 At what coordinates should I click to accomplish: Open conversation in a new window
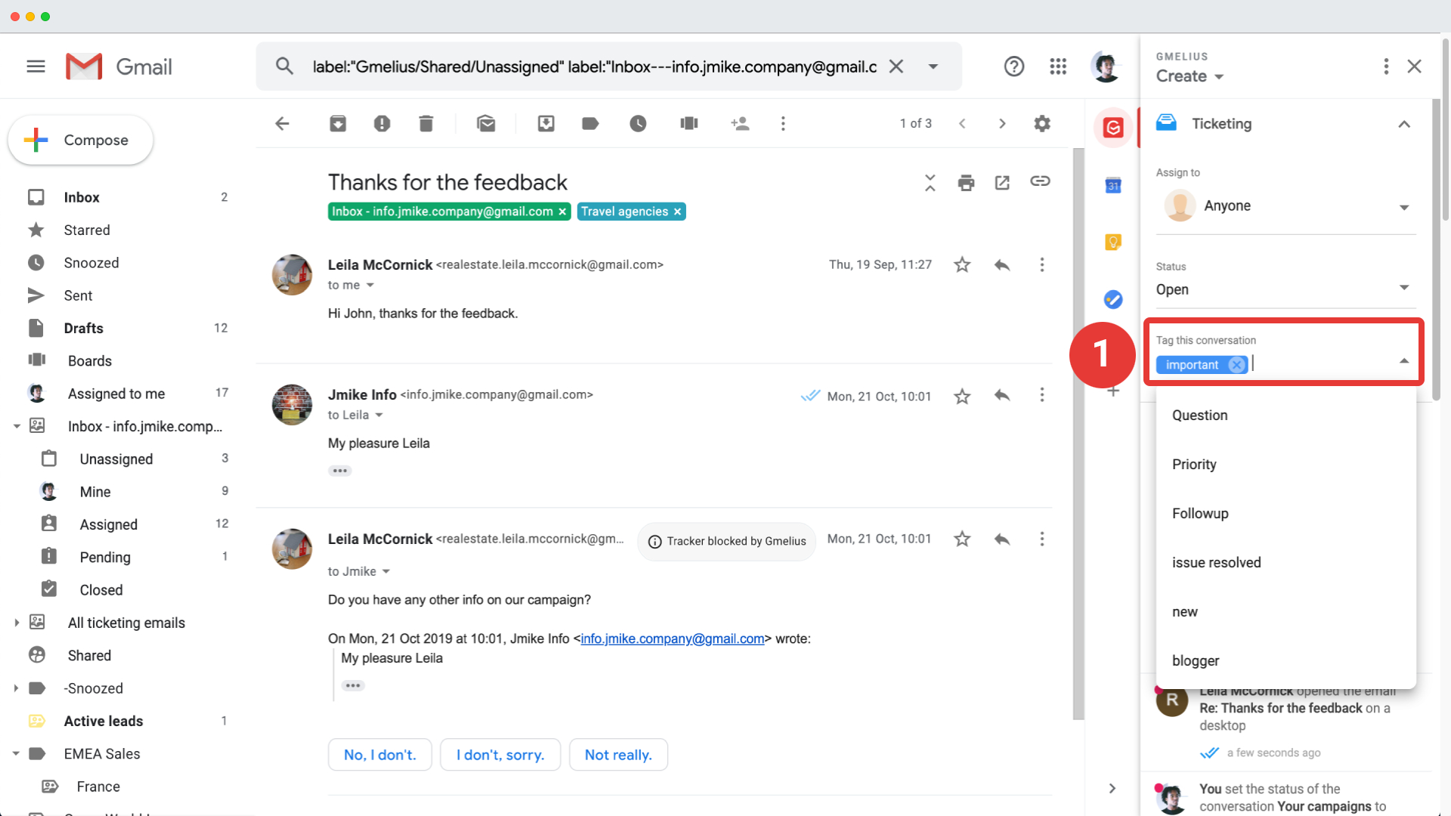(1002, 182)
